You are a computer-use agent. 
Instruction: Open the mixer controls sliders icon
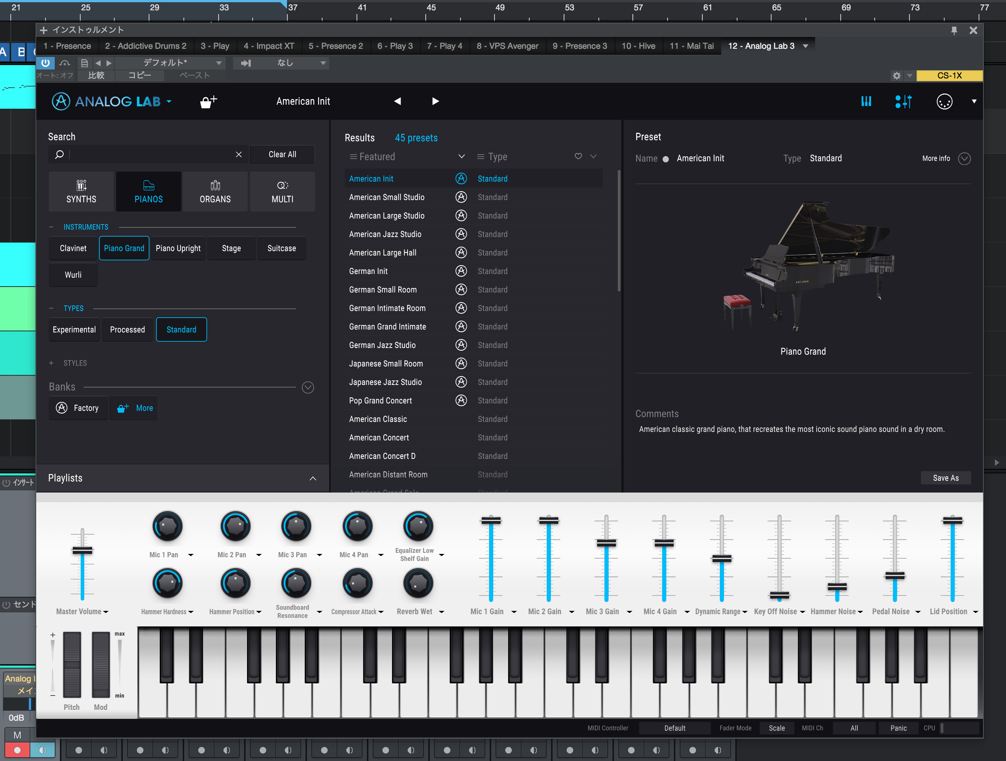[903, 101]
